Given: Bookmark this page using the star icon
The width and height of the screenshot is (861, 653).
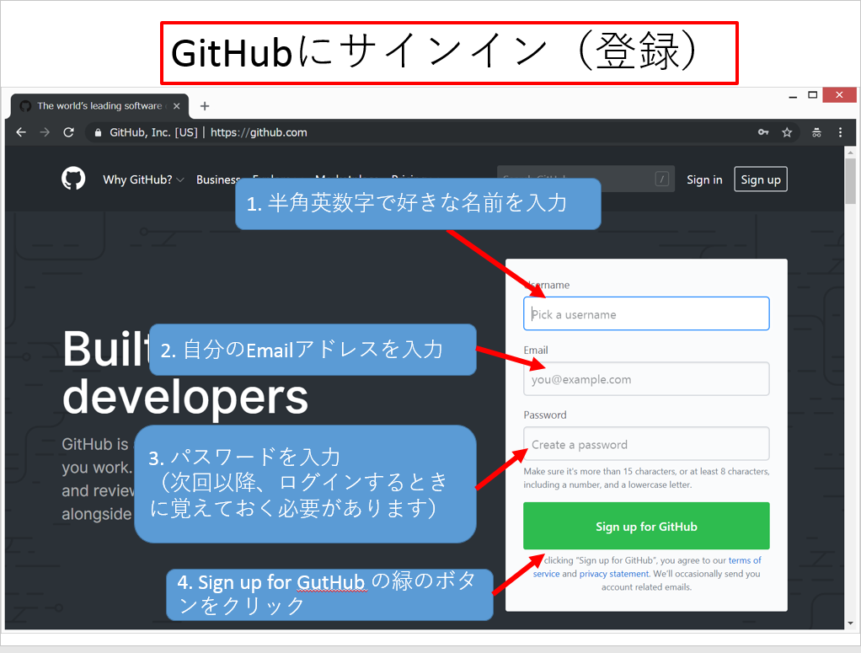Looking at the screenshot, I should tap(787, 132).
